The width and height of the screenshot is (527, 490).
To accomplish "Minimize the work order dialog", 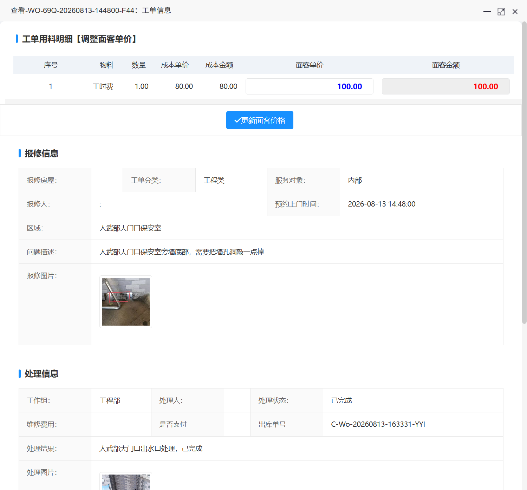I will coord(487,12).
